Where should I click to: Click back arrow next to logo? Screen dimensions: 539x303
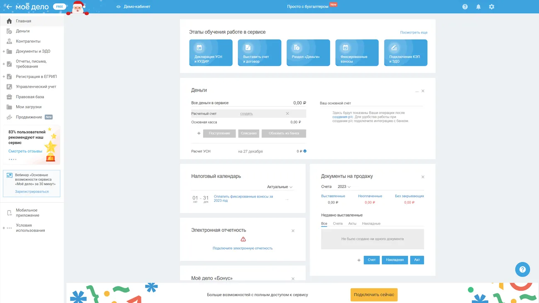coord(9,7)
